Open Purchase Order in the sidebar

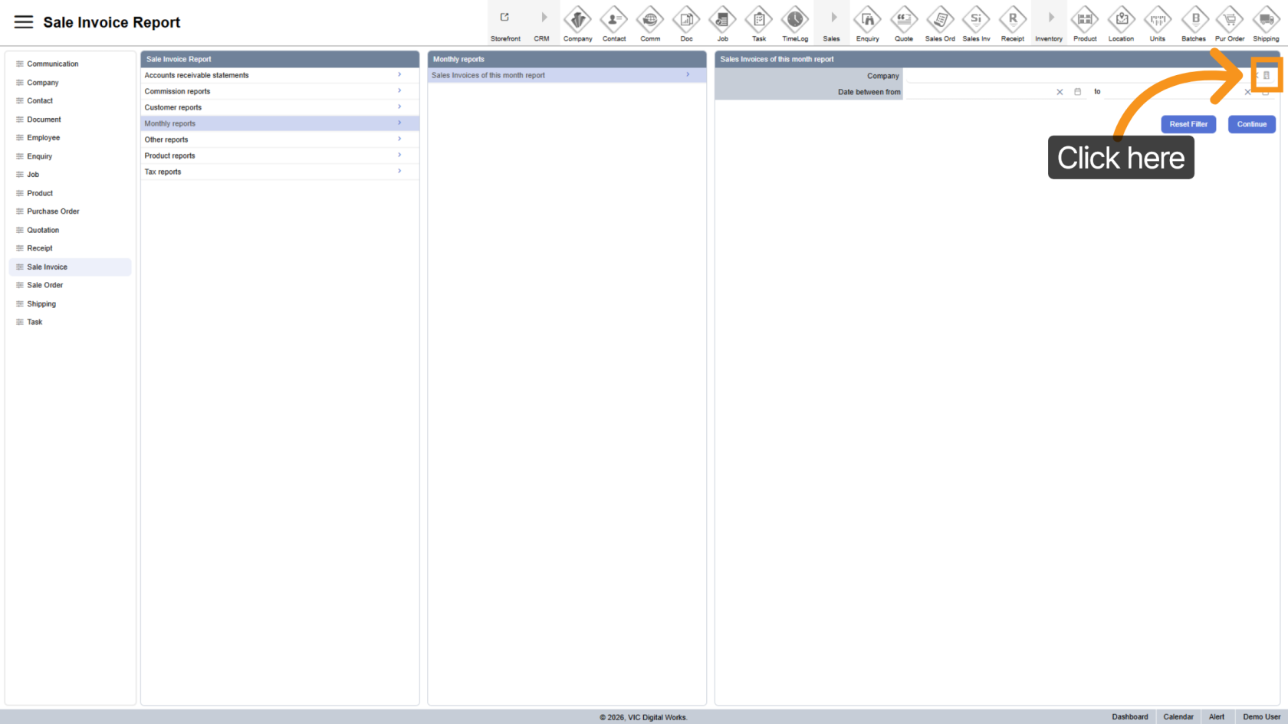(x=53, y=211)
